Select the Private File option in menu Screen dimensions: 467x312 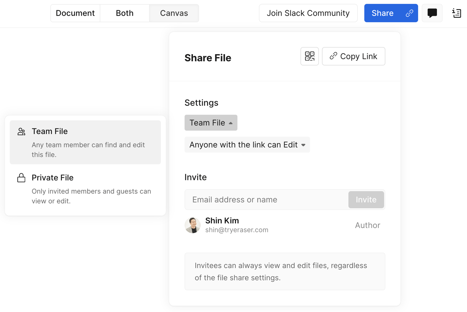[x=85, y=189]
